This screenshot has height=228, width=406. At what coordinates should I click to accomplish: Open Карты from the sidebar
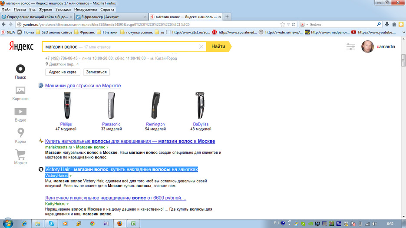[x=20, y=132]
